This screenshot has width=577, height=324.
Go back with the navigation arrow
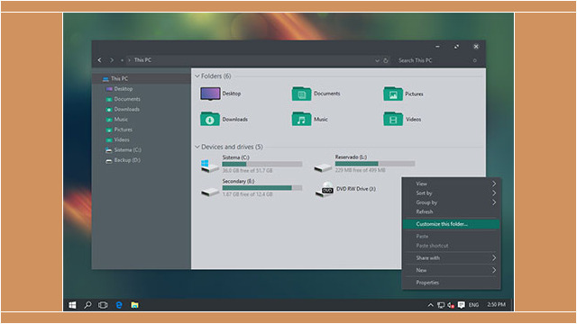tap(99, 60)
